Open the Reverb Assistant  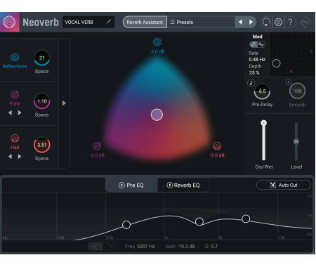tap(145, 22)
